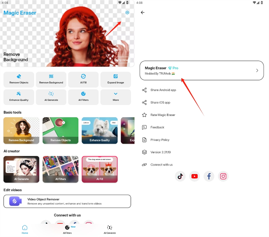Open the TikTok link in settings
Image resolution: width=269 pixels, height=237 pixels.
(x=180, y=176)
